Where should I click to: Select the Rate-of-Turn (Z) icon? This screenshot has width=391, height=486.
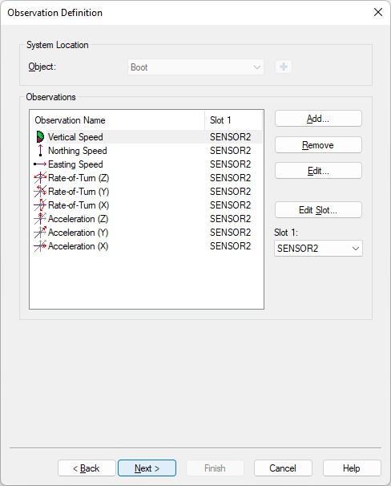(40, 177)
